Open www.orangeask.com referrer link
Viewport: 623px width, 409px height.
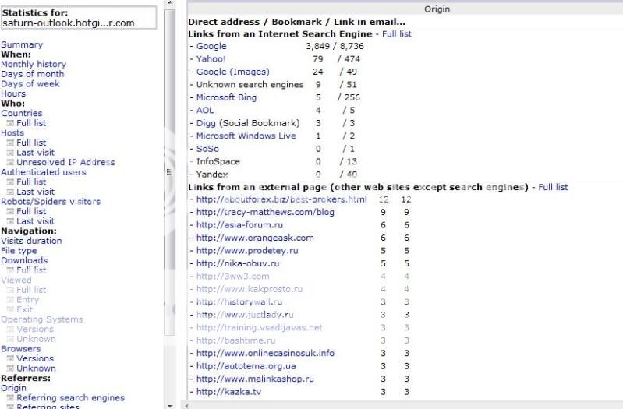[x=255, y=238]
